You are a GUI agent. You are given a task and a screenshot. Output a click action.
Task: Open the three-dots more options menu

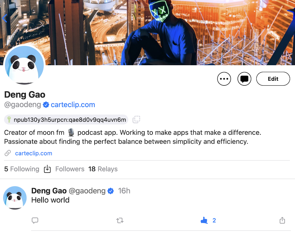224,79
